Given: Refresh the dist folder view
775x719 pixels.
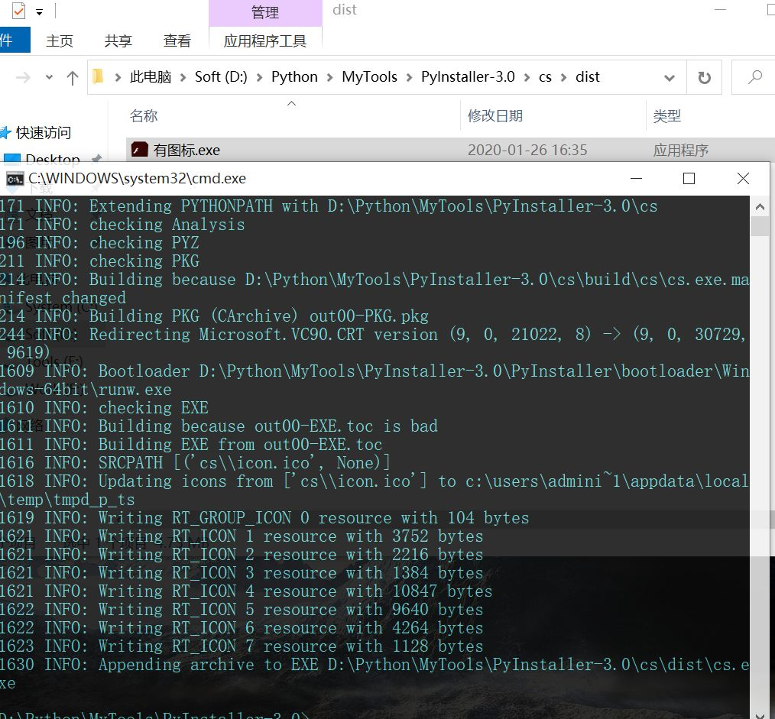Looking at the screenshot, I should pos(704,78).
